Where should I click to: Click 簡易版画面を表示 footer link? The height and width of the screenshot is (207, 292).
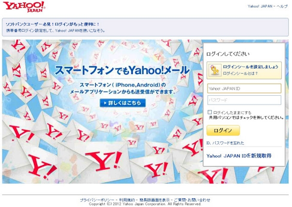(155, 200)
